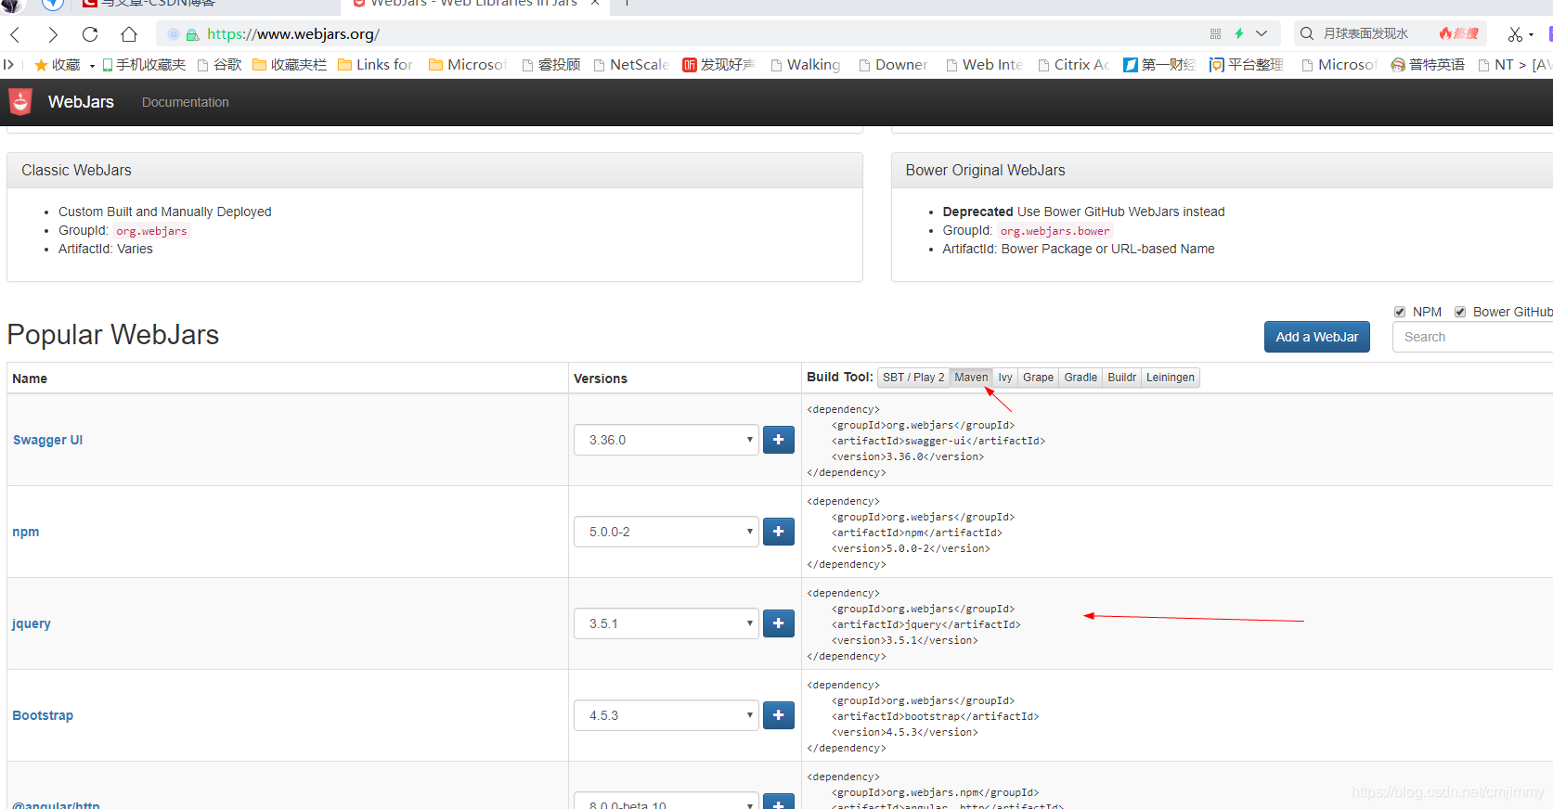This screenshot has height=809, width=1553.
Task: Add npm version with plus button
Action: tap(779, 532)
